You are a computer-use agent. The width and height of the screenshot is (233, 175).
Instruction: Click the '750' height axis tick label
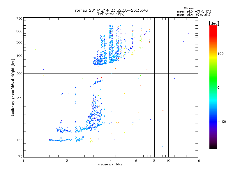19,18
